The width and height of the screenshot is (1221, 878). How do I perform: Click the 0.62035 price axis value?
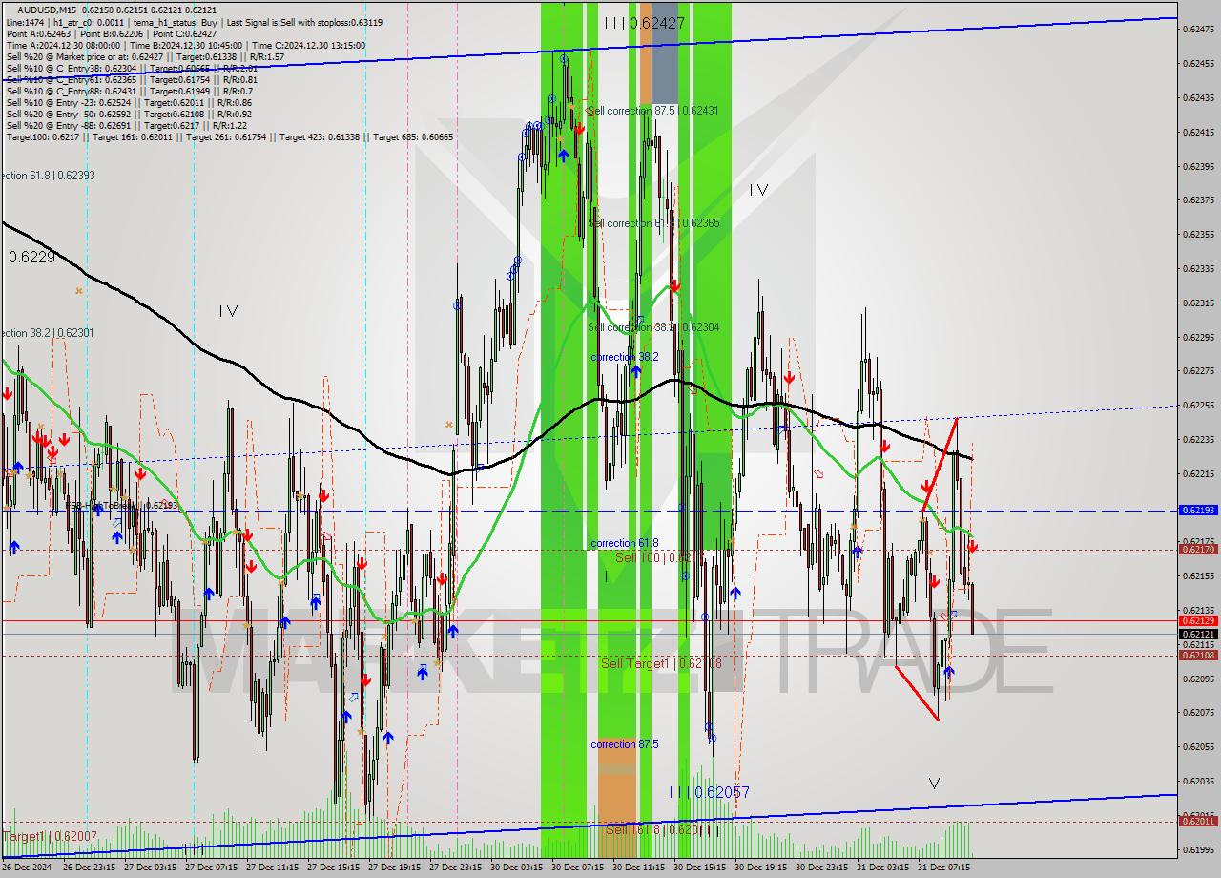click(1198, 781)
